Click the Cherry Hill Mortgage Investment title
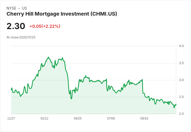Viewport: 191px width, 132px height. click(62, 14)
